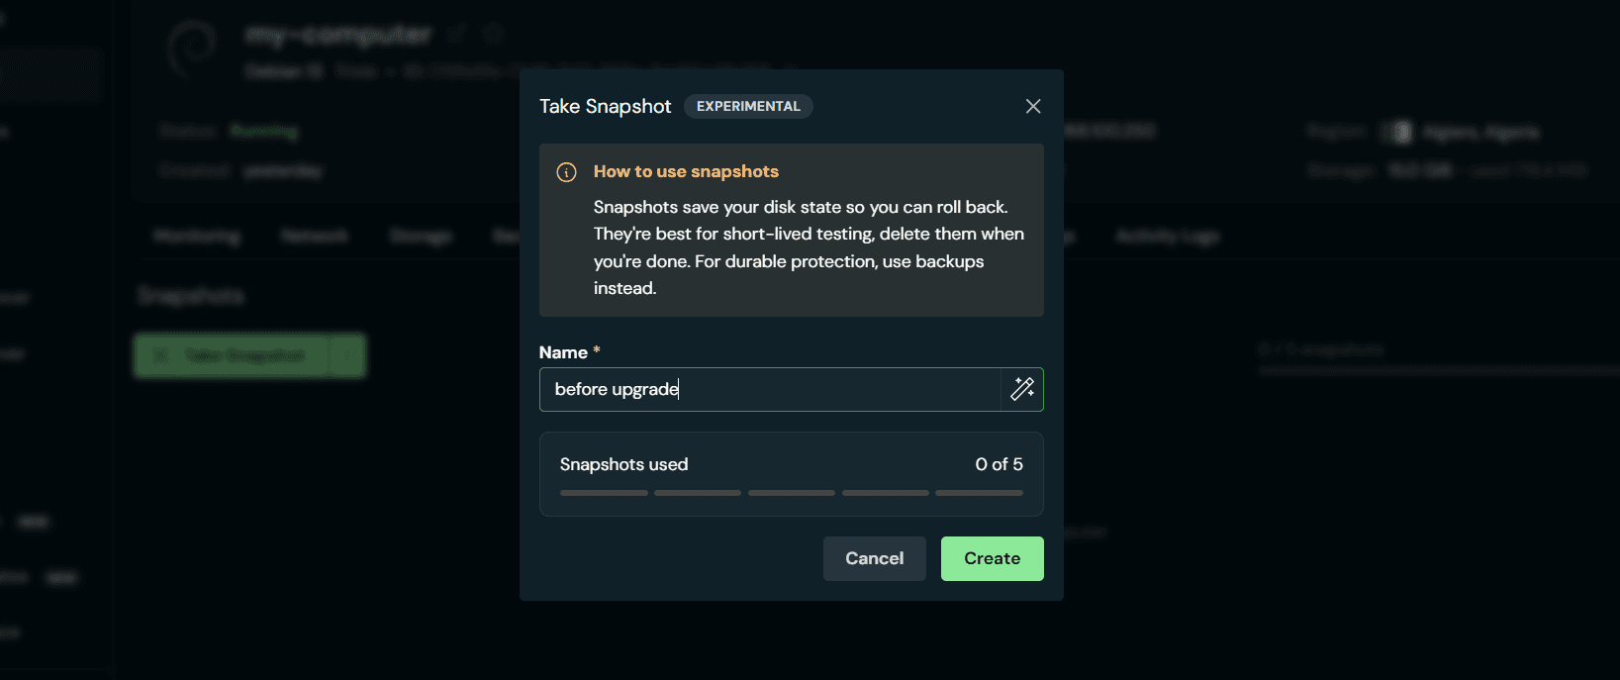Screen dimensions: 1620x680
Task: Cancel the snapshot dialog
Action: pyautogui.click(x=875, y=558)
